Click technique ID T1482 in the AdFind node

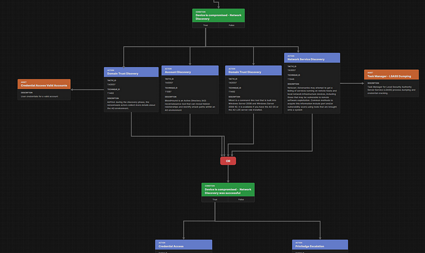(x=110, y=93)
